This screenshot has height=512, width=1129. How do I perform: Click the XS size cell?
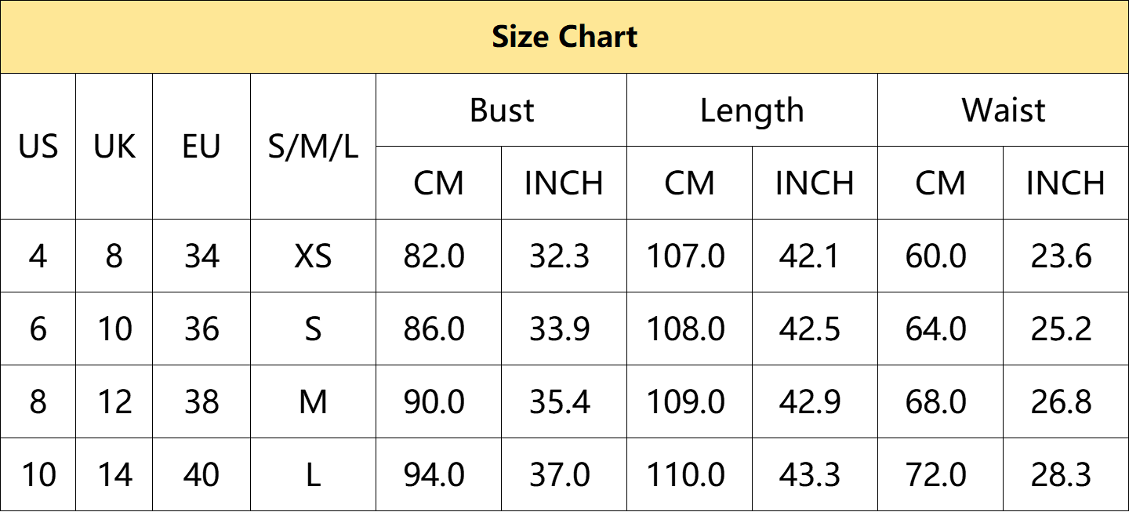point(314,256)
